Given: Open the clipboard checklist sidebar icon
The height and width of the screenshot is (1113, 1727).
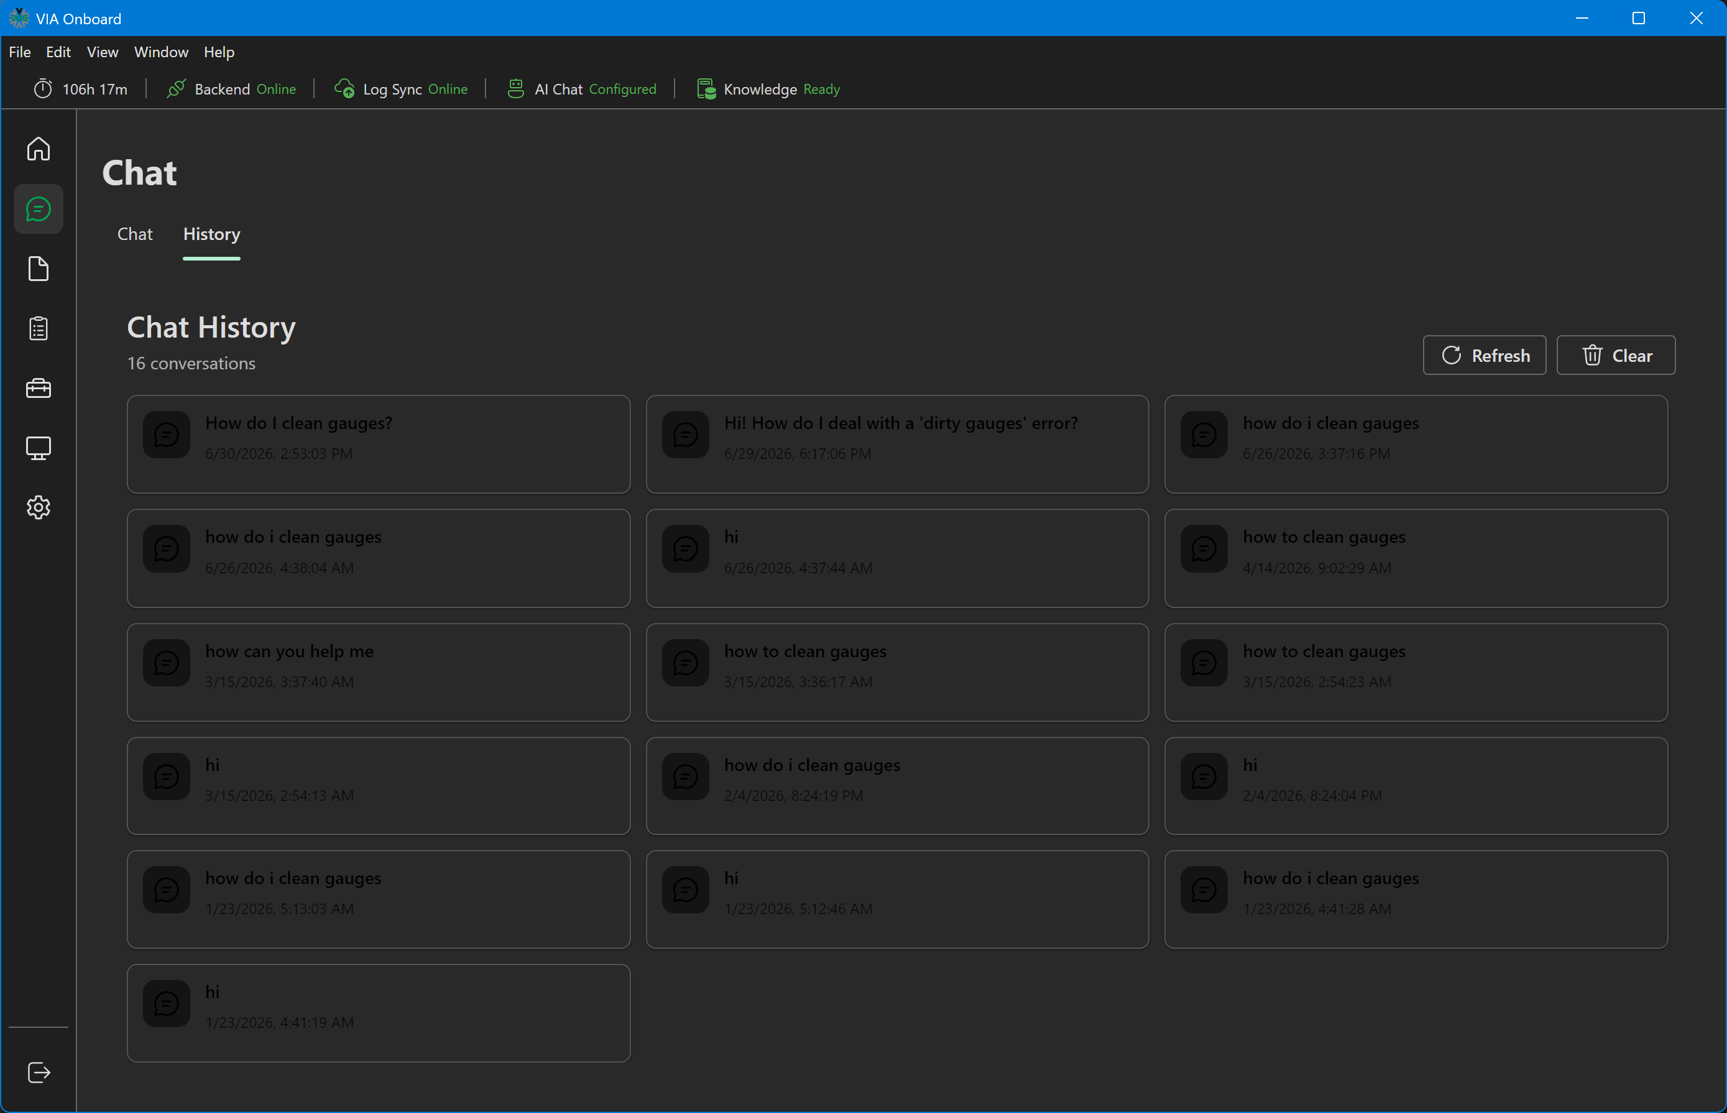Looking at the screenshot, I should pos(39,329).
